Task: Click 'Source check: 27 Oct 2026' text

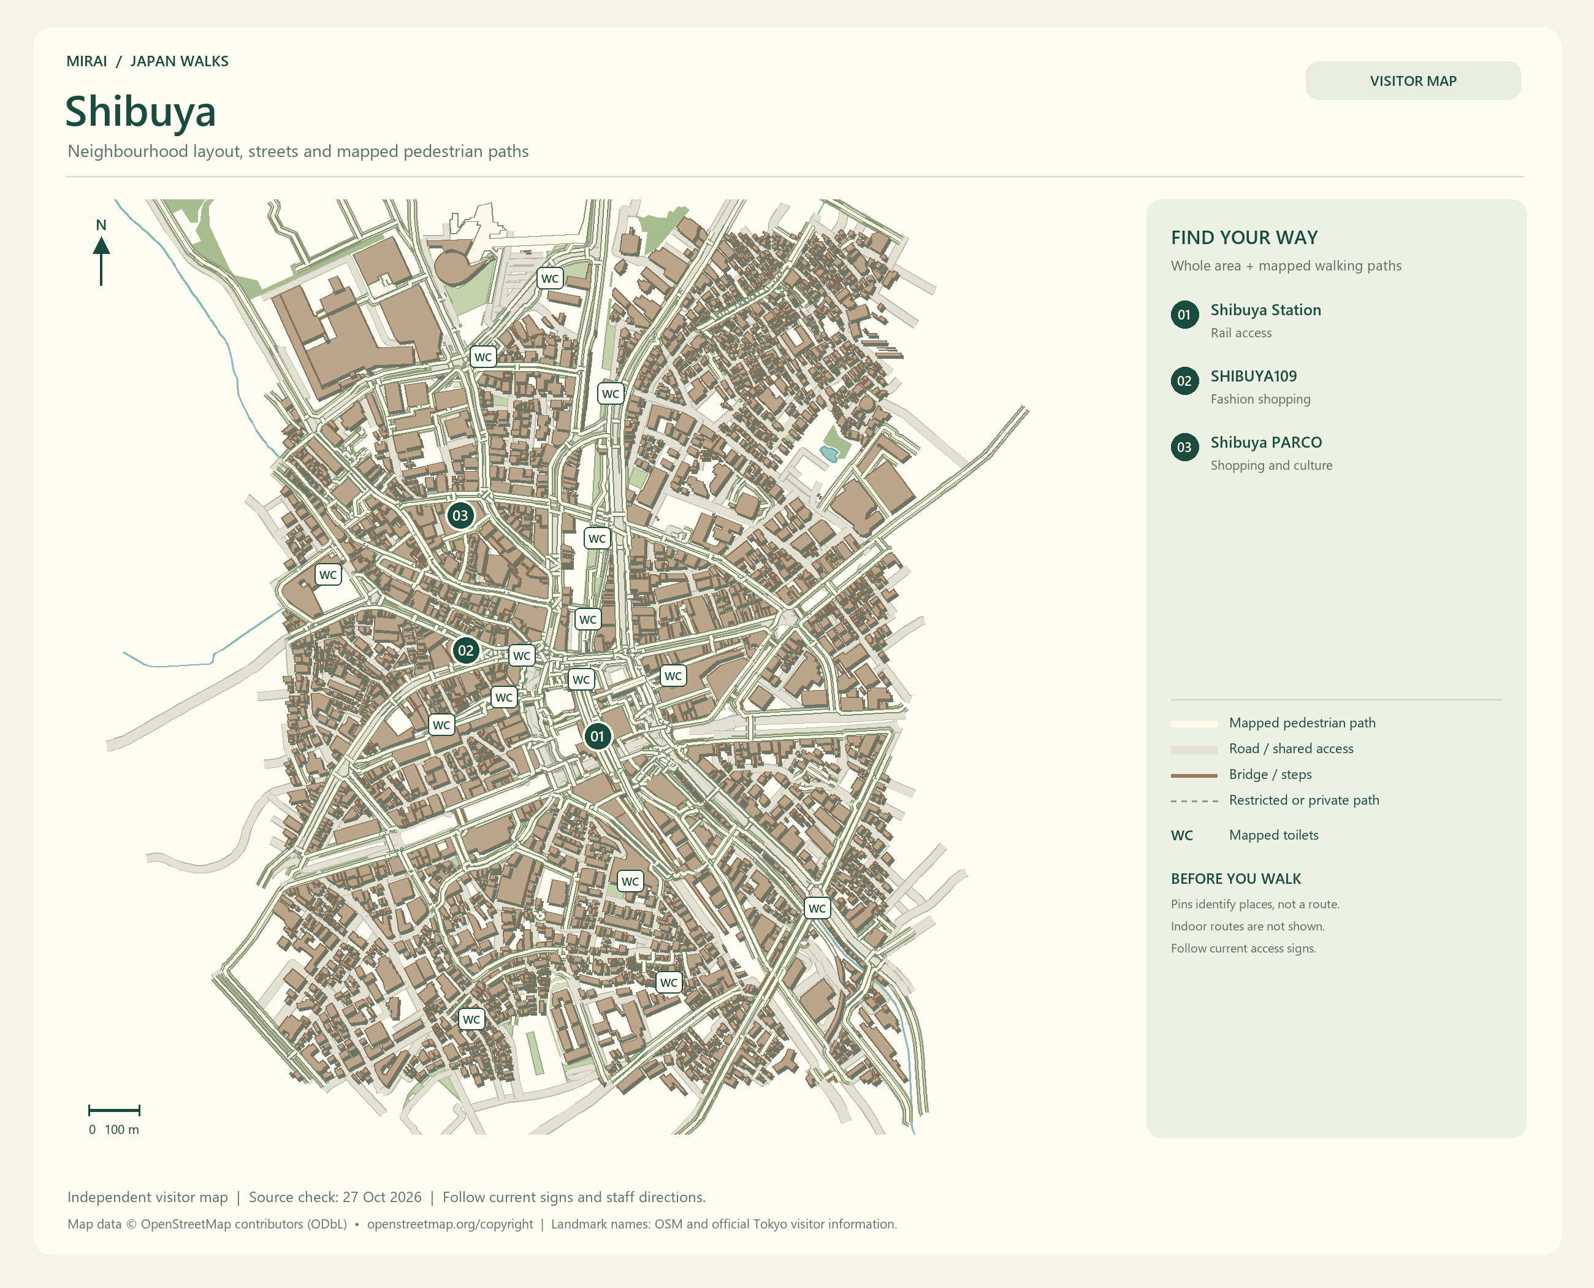Action: point(335,1197)
